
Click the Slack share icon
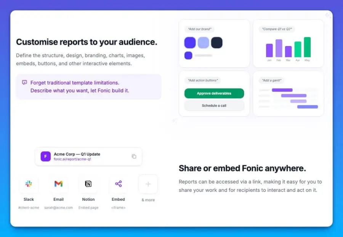coord(29,184)
